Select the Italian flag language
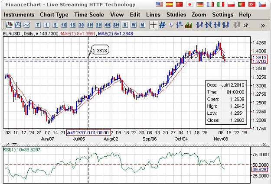Image resolution: width=271 pixels, height=184 pixels. 221,4
